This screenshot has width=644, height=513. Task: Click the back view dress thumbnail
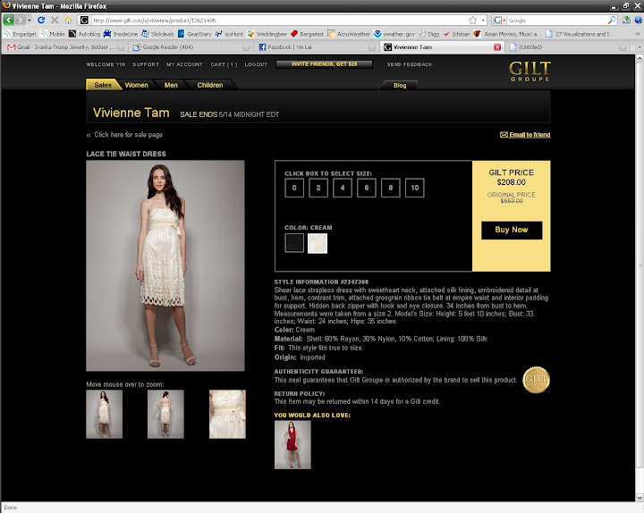tap(165, 414)
